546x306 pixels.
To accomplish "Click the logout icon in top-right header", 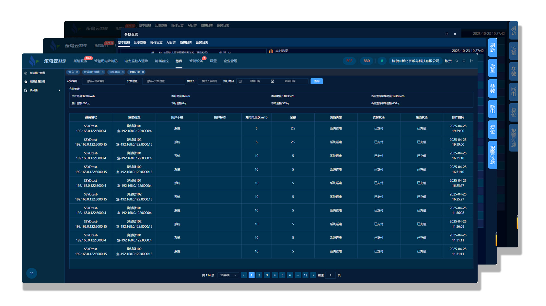I will pyautogui.click(x=471, y=61).
